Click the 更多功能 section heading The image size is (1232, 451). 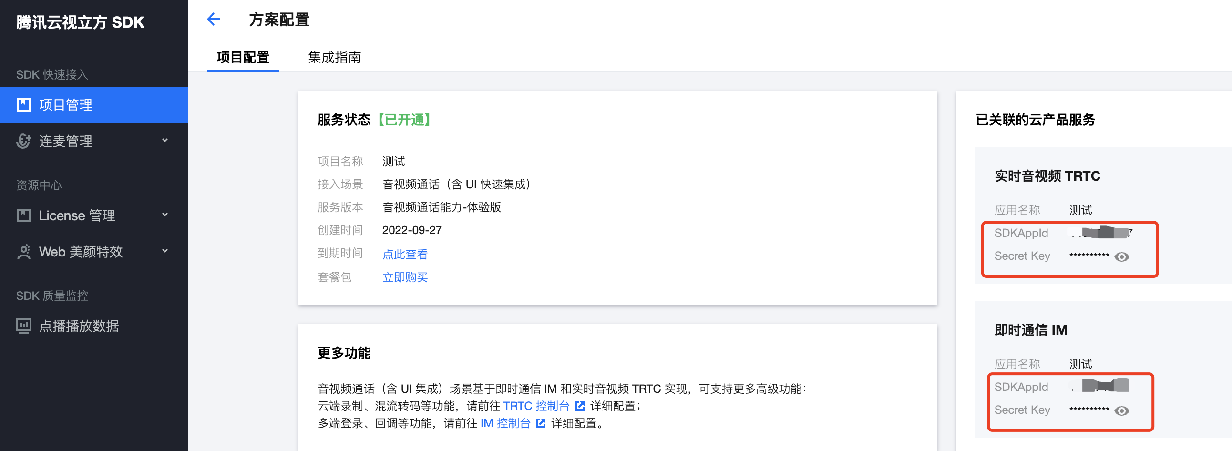[344, 353]
